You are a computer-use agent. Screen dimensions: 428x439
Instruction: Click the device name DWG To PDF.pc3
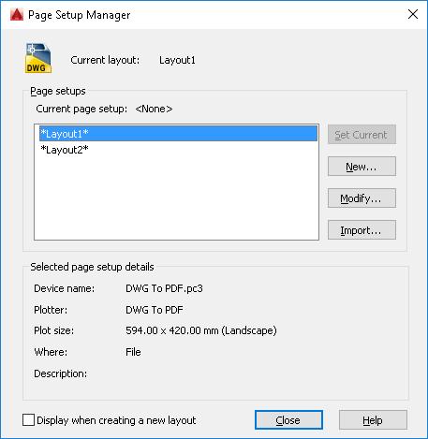[x=164, y=288]
